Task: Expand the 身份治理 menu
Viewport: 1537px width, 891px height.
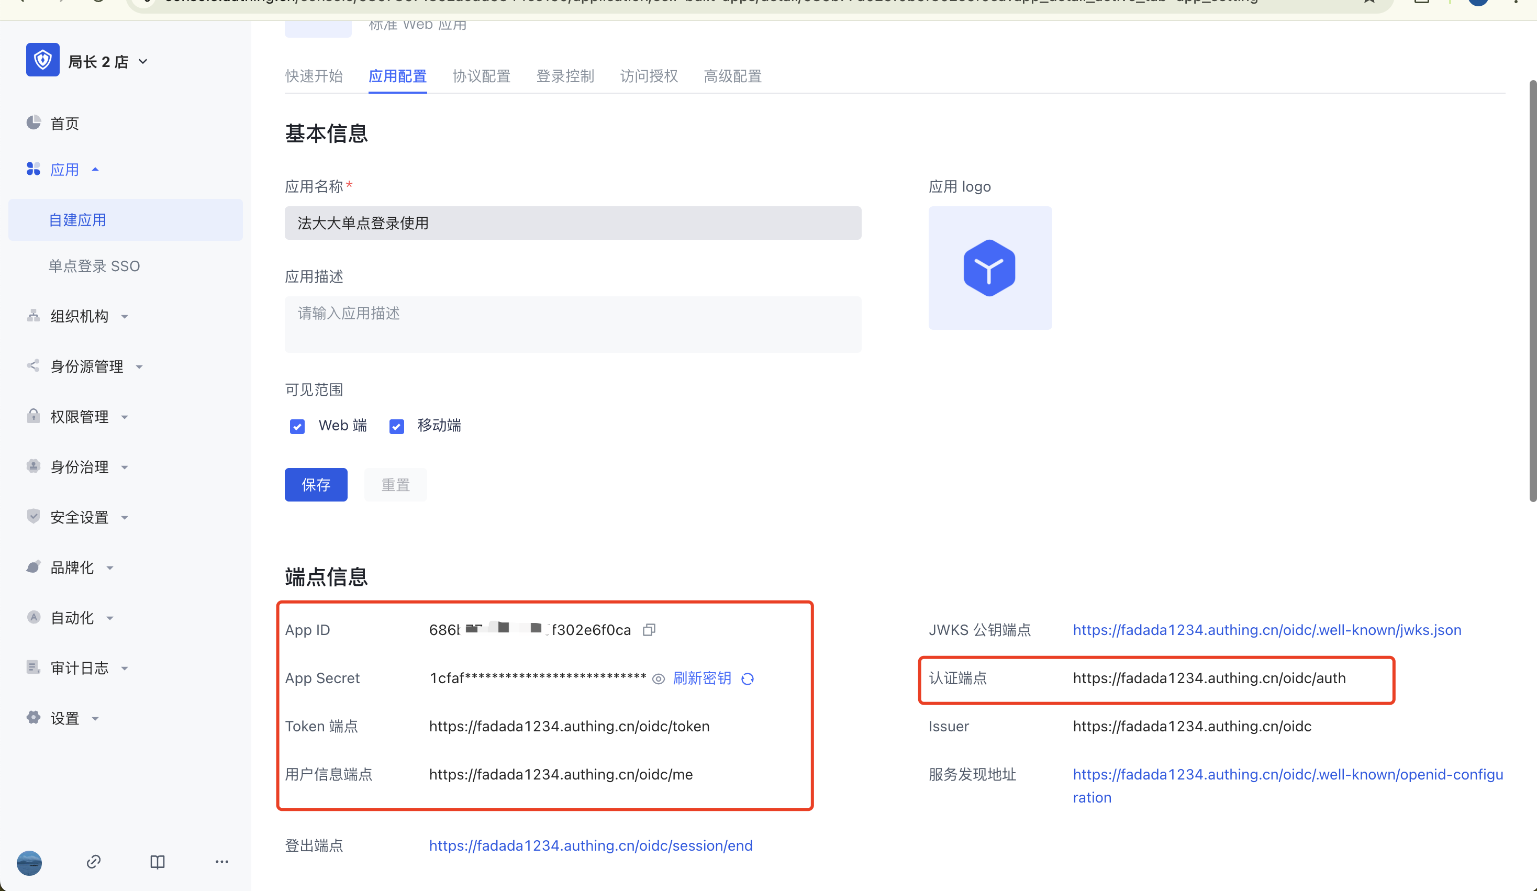Action: click(125, 467)
